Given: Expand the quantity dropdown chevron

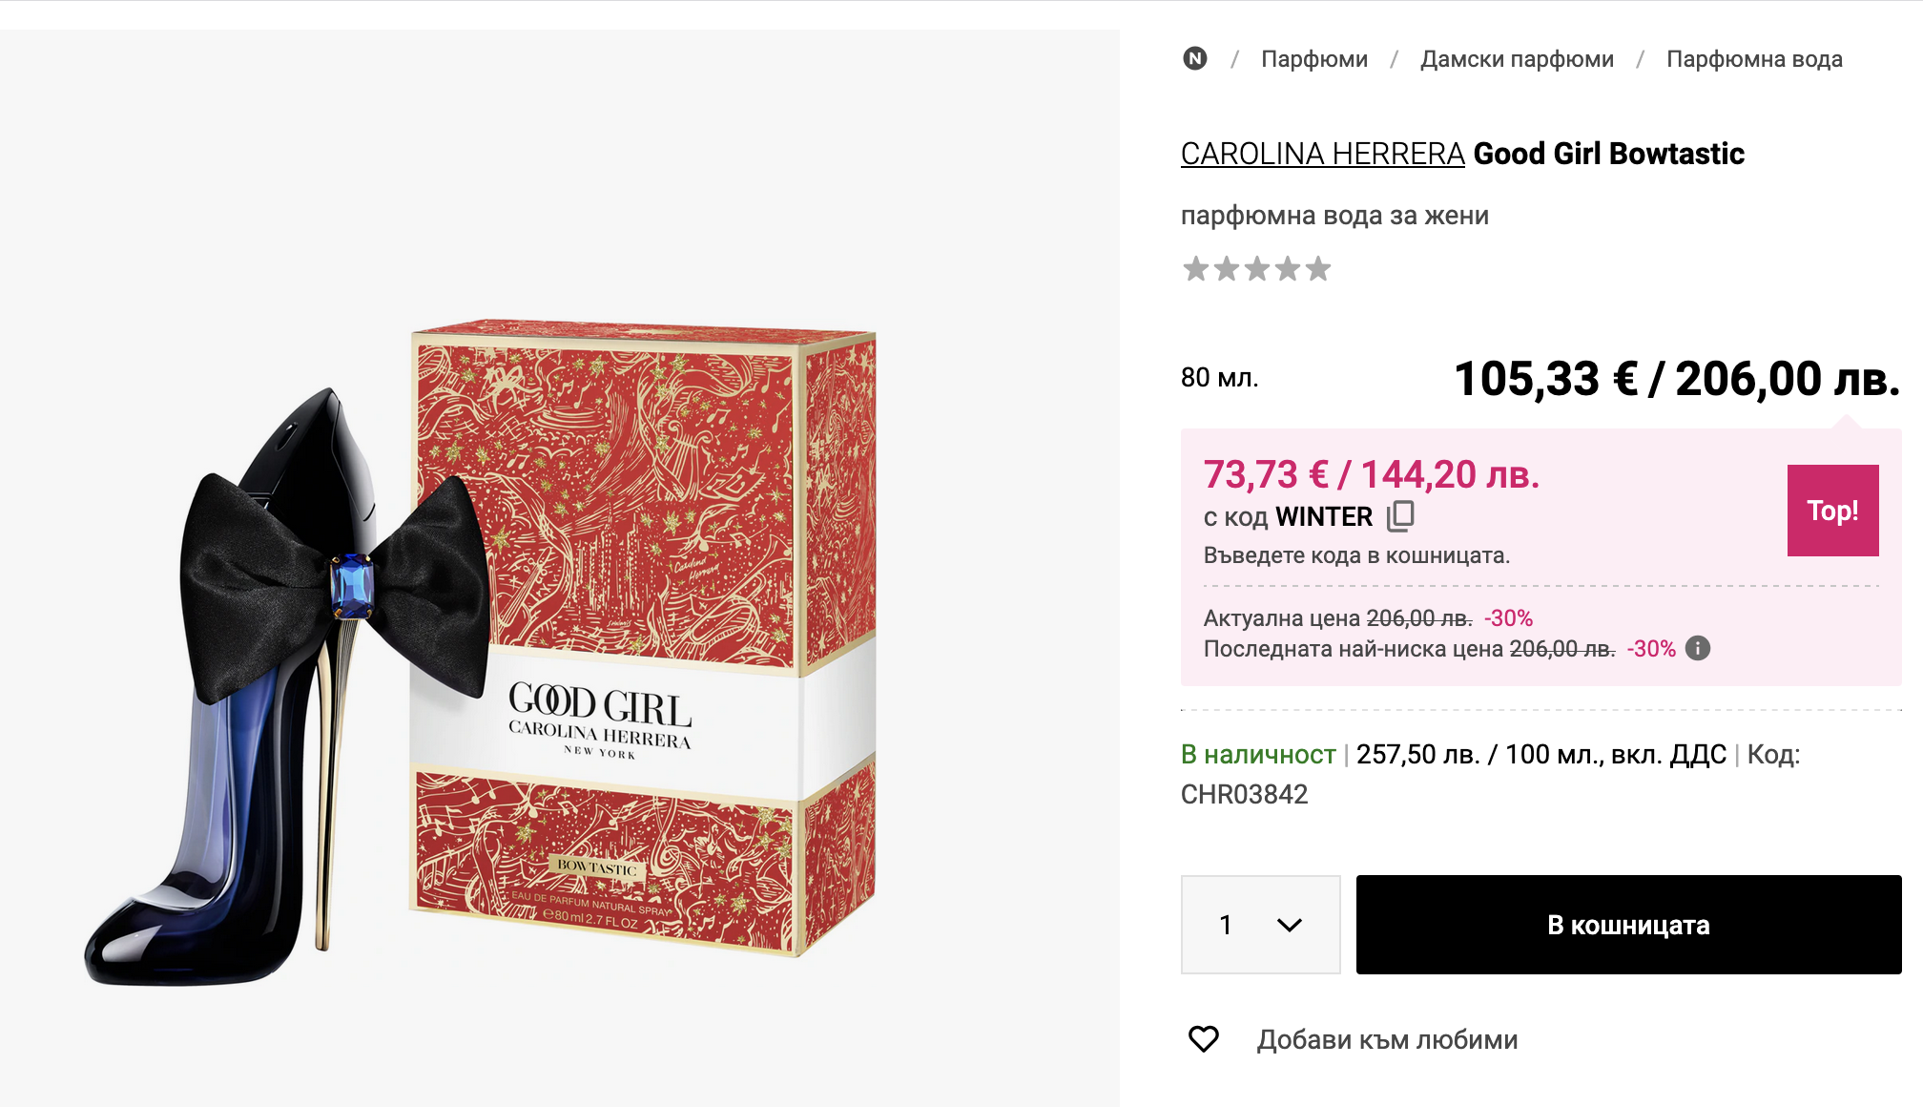Looking at the screenshot, I should pyautogui.click(x=1290, y=925).
